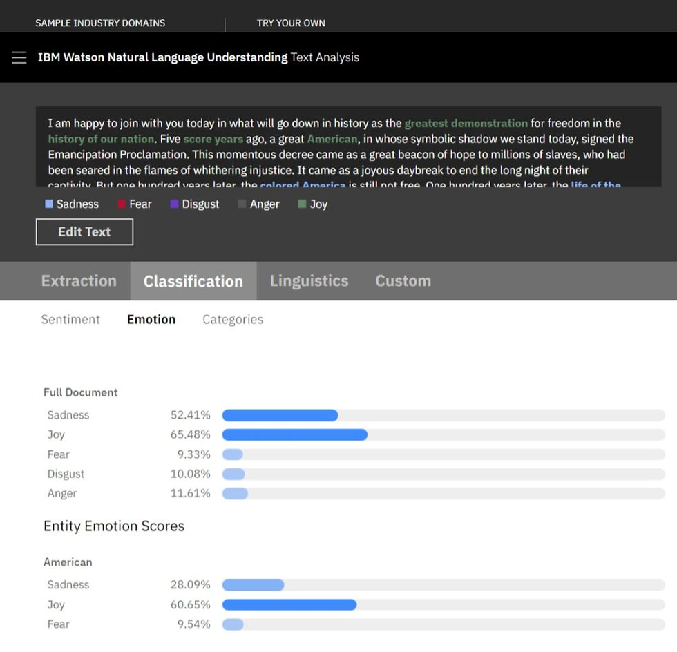Click the Full Document Disgust progress bar

(444, 474)
